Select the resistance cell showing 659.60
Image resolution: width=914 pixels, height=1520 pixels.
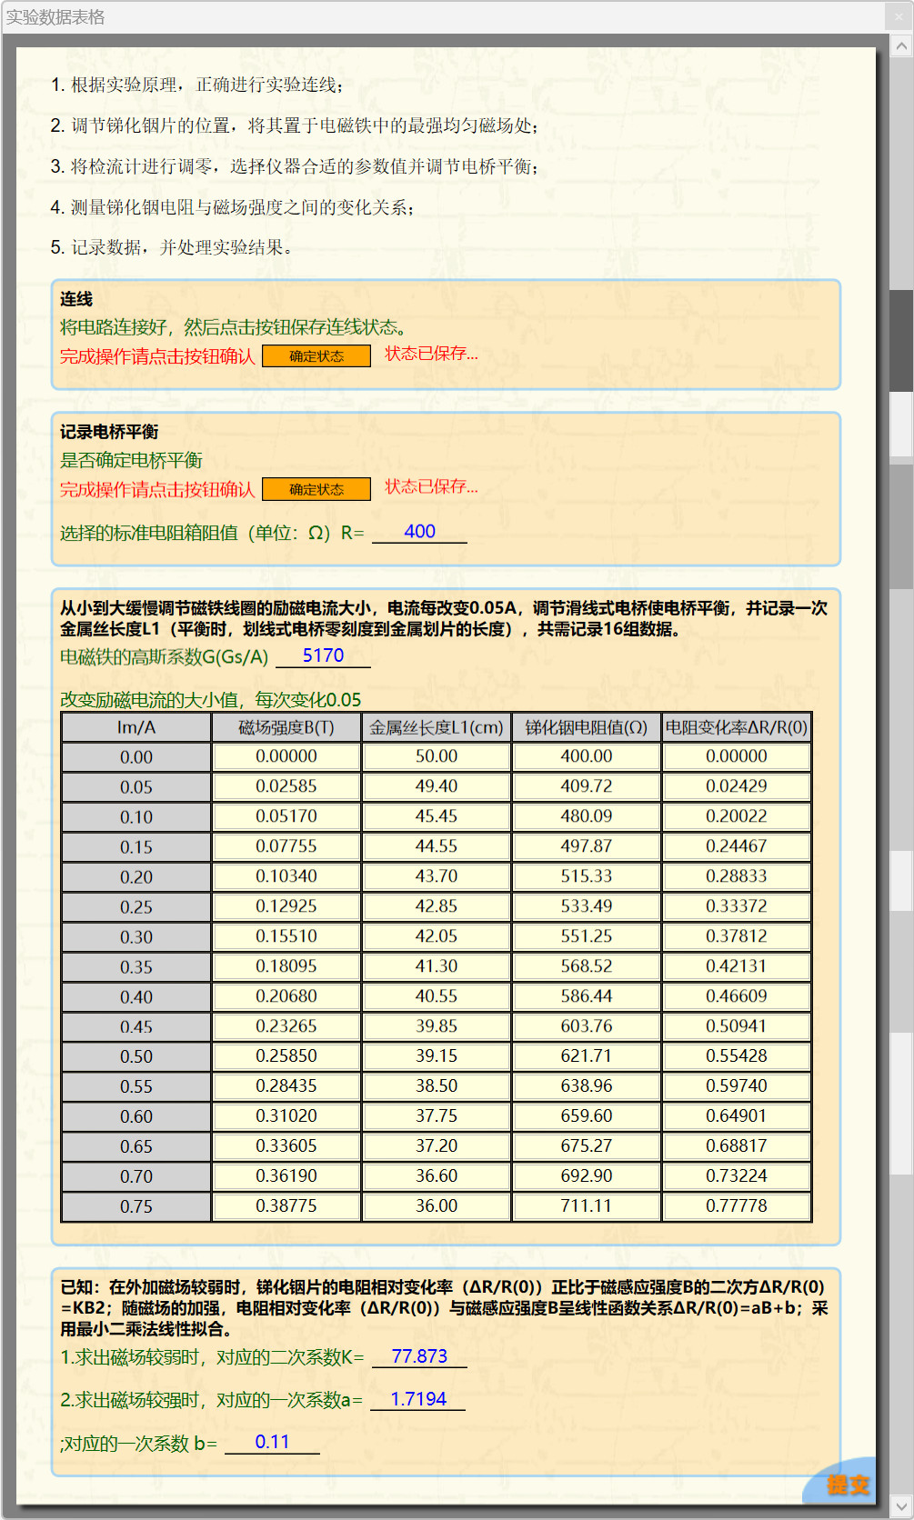pyautogui.click(x=587, y=1116)
